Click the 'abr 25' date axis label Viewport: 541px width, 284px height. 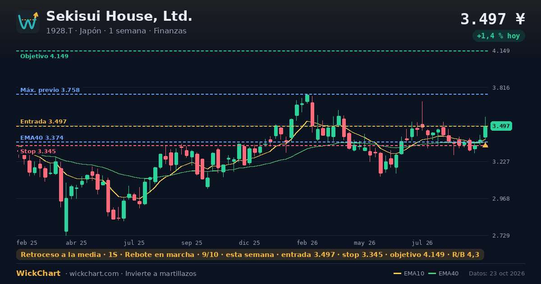click(x=76, y=243)
